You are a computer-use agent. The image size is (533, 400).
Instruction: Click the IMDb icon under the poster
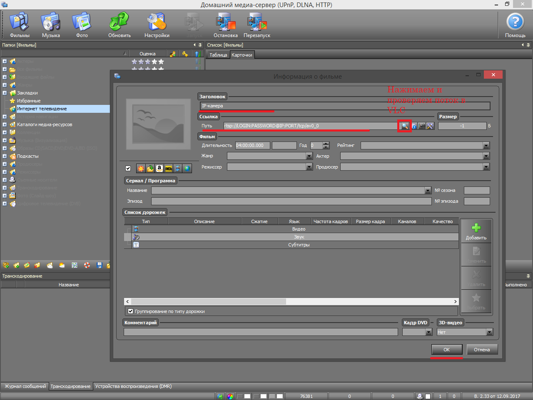tap(169, 169)
